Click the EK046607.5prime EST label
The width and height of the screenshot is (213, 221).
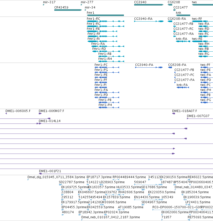click(92, 192)
